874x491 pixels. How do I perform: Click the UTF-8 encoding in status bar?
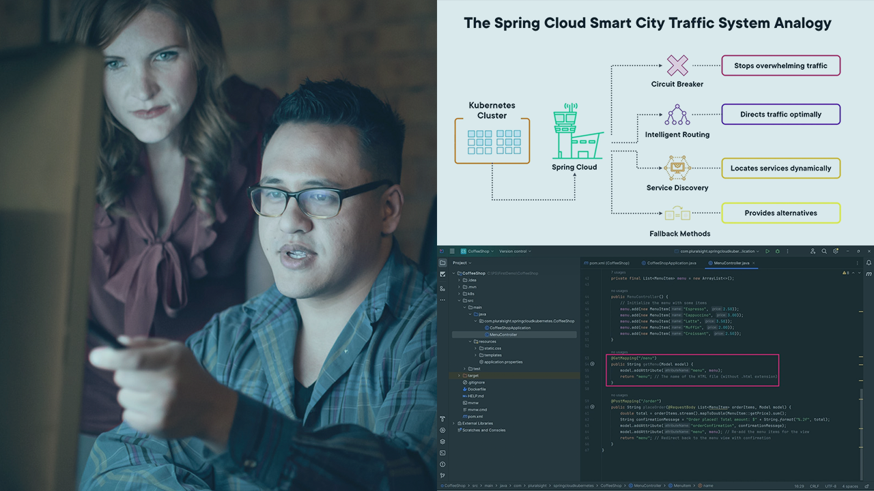tap(830, 486)
